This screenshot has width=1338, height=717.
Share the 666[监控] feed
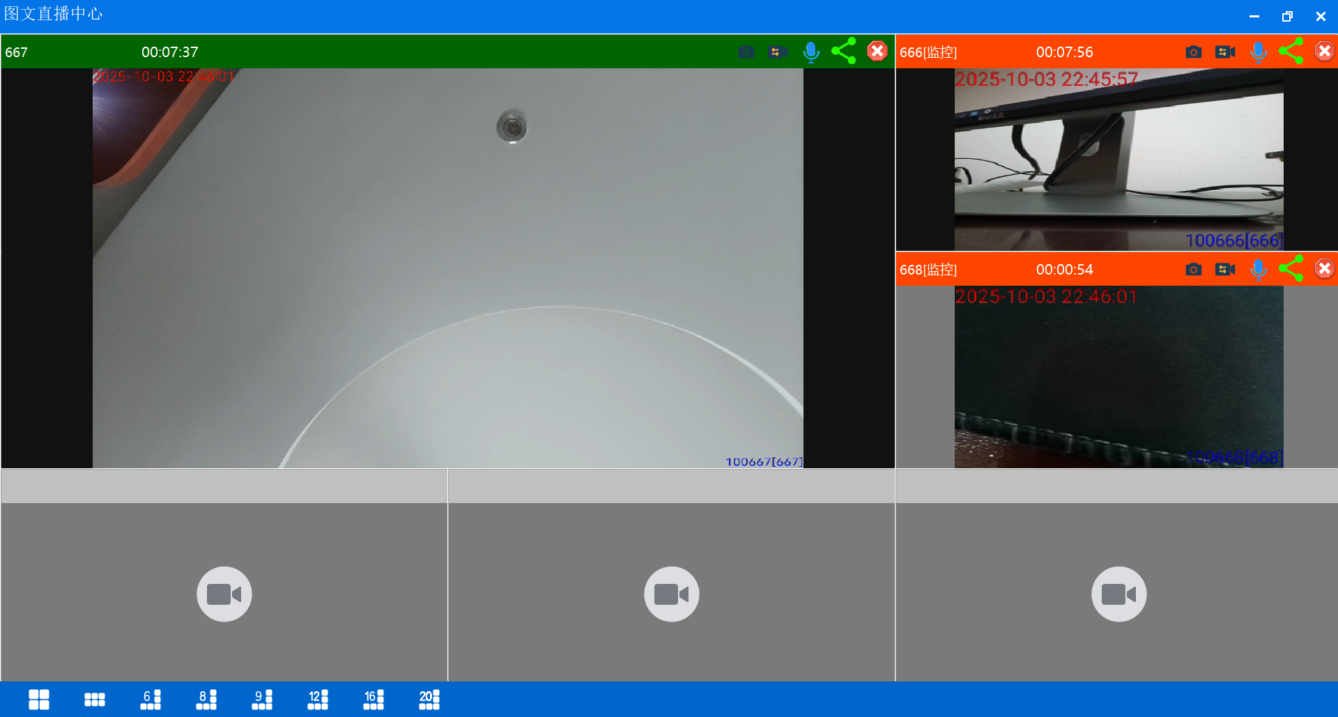(1291, 52)
